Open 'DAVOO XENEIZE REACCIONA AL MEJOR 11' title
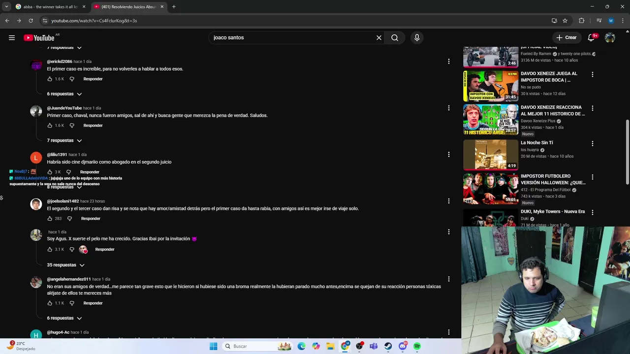 click(x=553, y=111)
